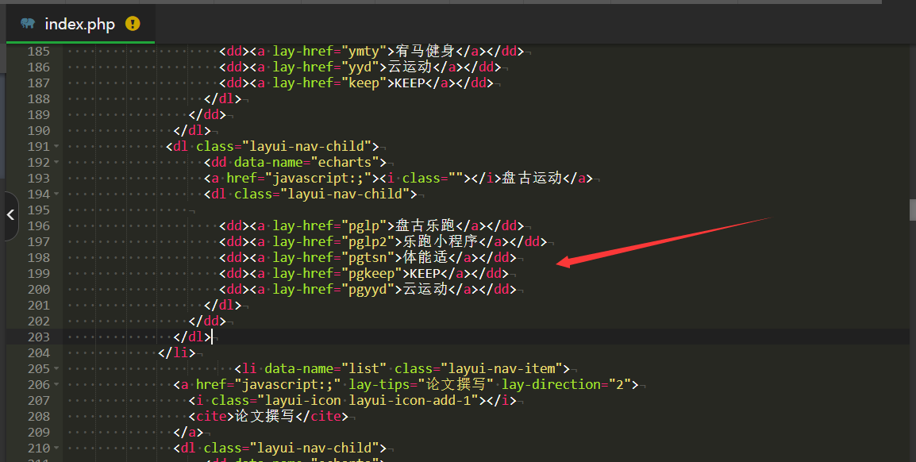916x462 pixels.
Task: Fold the nested dl at line 194
Action: point(56,194)
